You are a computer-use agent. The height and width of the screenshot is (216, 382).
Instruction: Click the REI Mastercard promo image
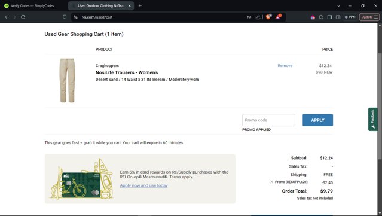(82, 179)
